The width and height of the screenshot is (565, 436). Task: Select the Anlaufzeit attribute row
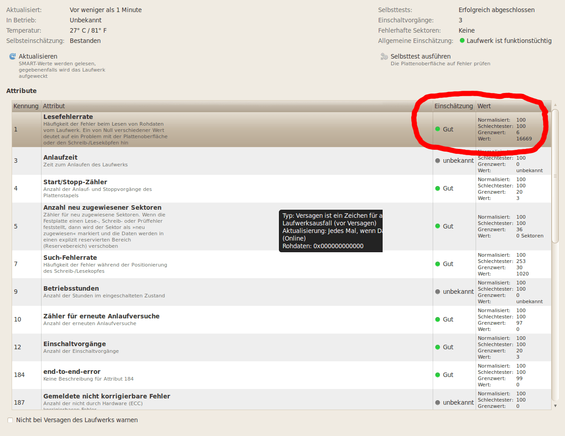[282, 161]
